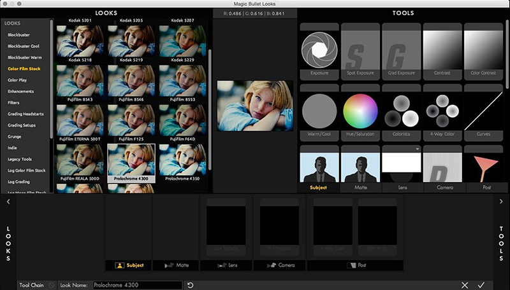Click the Looks category list scrollbar

[x=51, y=79]
